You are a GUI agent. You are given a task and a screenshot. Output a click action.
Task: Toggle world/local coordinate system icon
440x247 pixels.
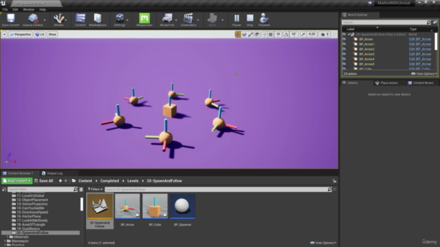point(257,34)
